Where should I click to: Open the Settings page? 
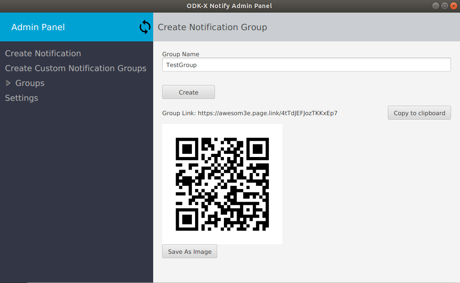click(22, 98)
